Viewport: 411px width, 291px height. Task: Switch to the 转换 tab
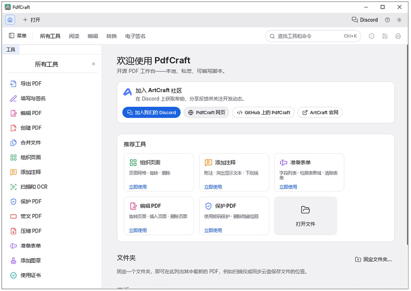111,36
